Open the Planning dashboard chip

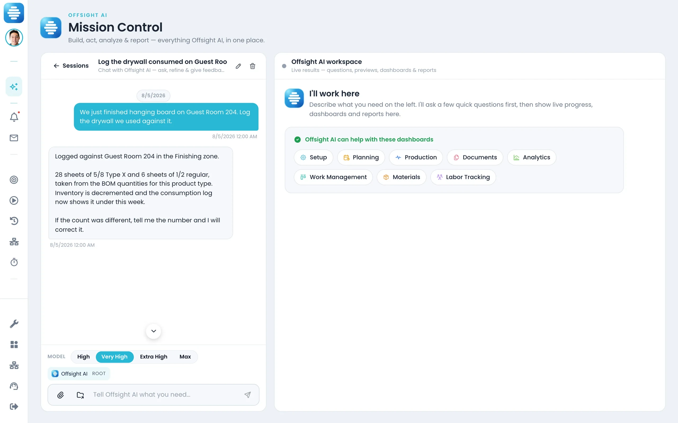pyautogui.click(x=361, y=158)
